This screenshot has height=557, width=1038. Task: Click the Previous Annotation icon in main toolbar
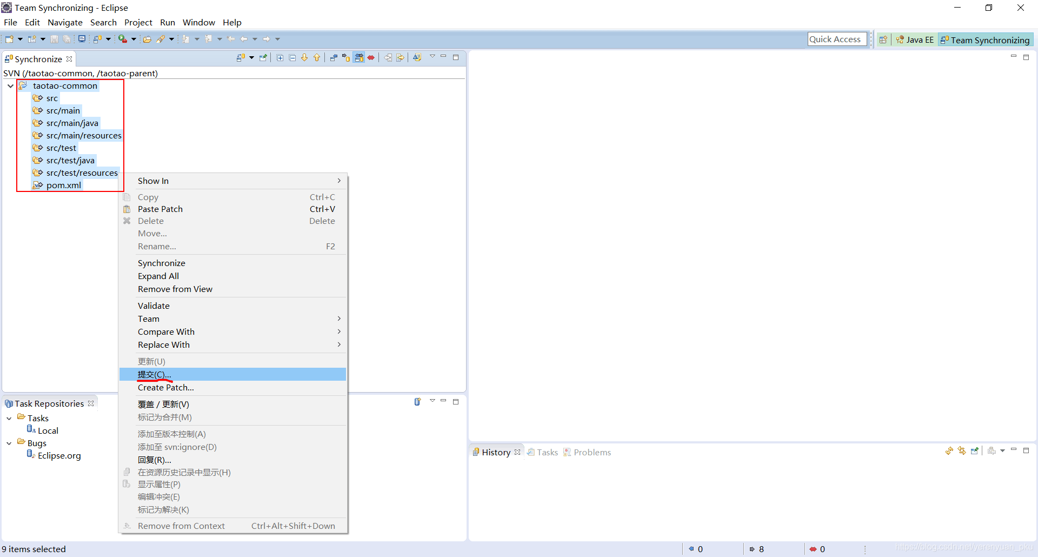click(x=209, y=39)
